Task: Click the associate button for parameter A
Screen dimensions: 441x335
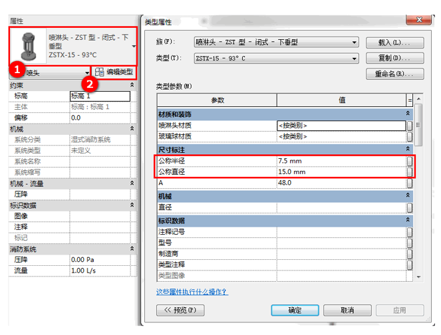Action: click(410, 183)
